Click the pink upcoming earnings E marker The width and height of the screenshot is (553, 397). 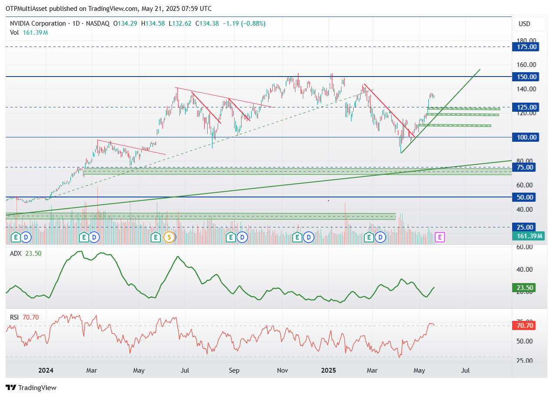tap(440, 237)
